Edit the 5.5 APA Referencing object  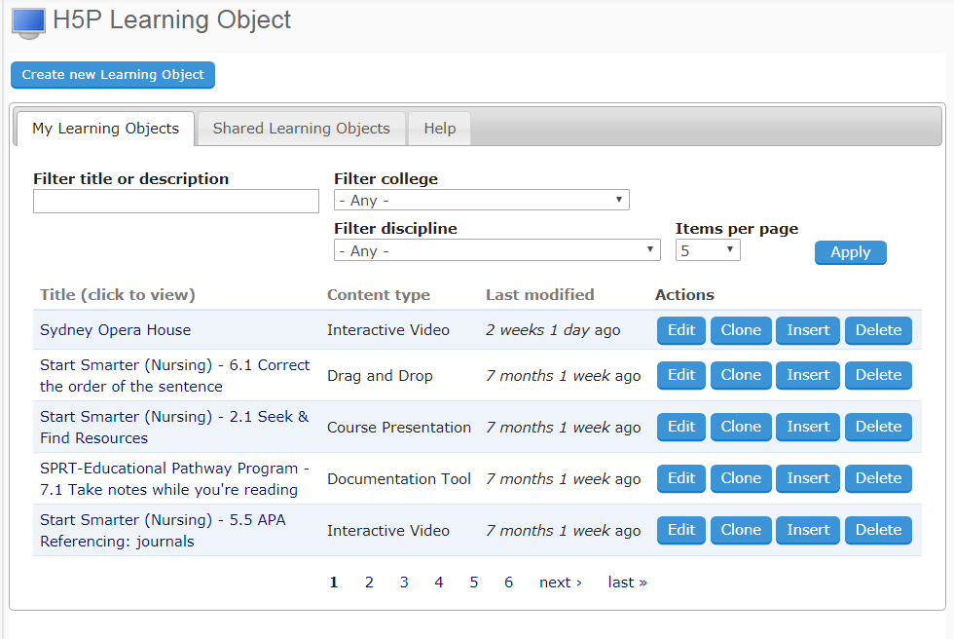point(681,530)
